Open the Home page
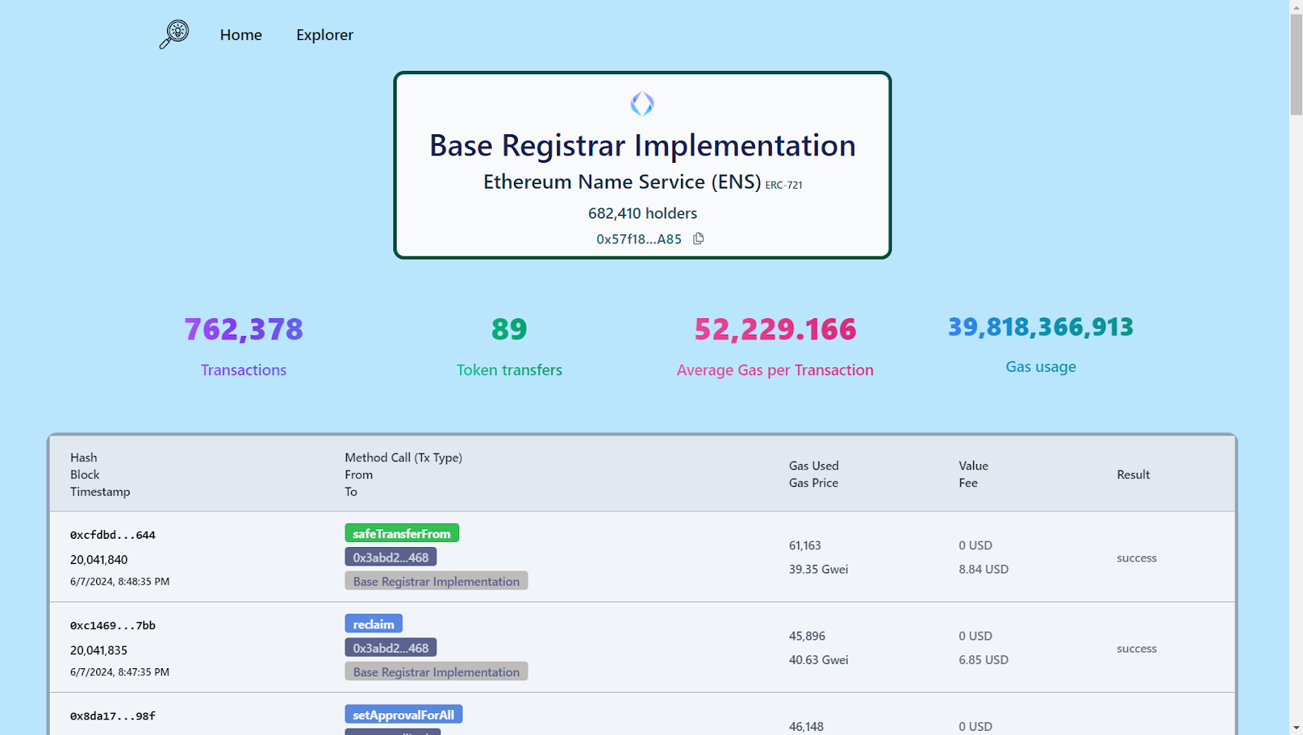This screenshot has height=735, width=1303. pyautogui.click(x=241, y=35)
